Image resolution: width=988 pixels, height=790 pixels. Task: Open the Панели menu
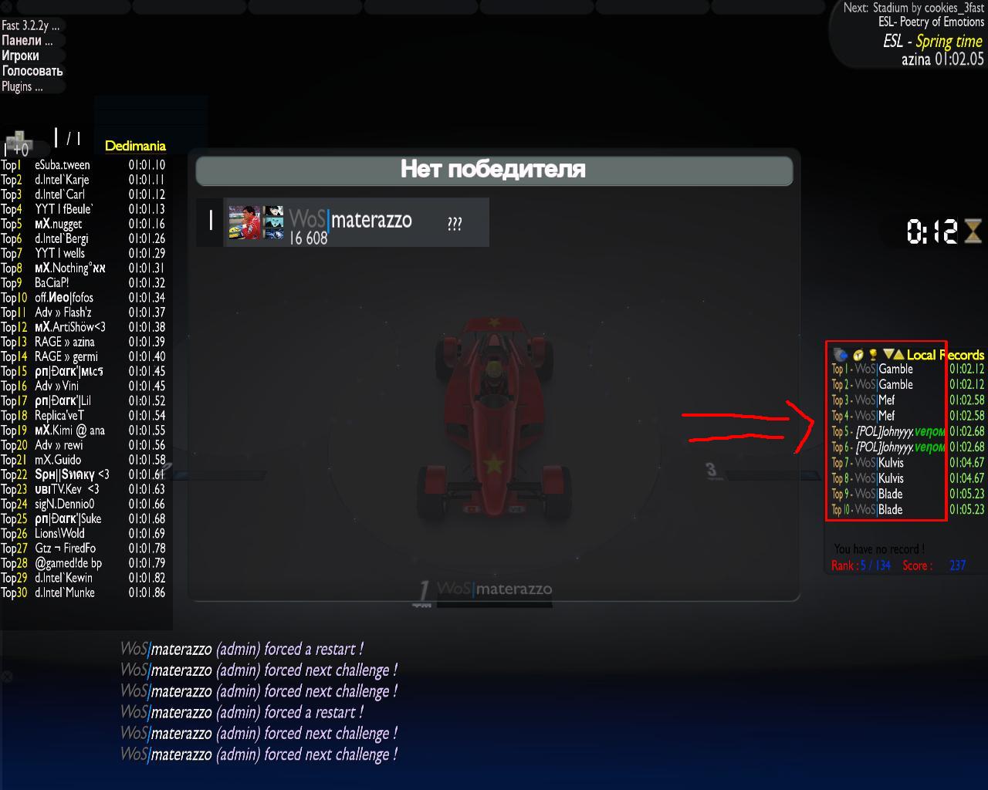tap(28, 40)
